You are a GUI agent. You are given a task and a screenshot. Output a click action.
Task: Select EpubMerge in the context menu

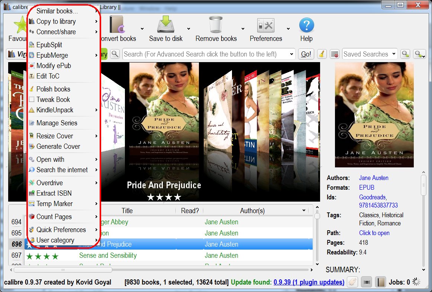tap(63, 55)
